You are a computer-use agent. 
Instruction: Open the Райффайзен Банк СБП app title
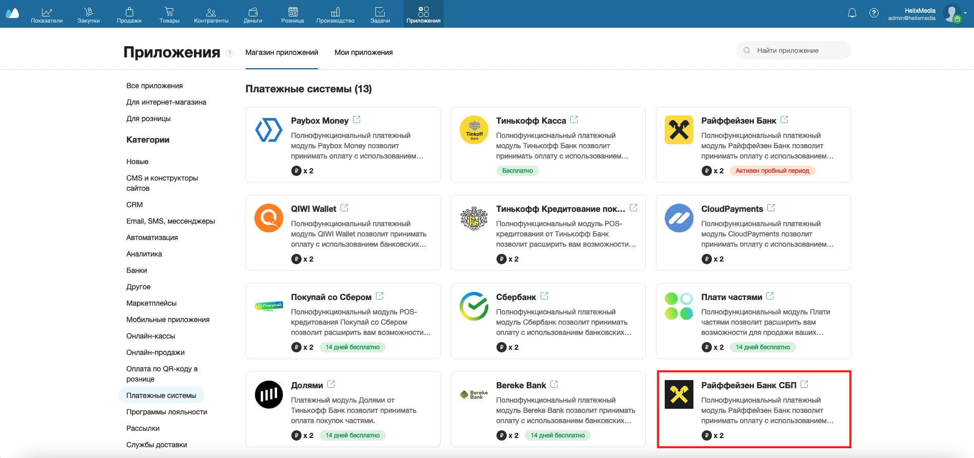[749, 385]
